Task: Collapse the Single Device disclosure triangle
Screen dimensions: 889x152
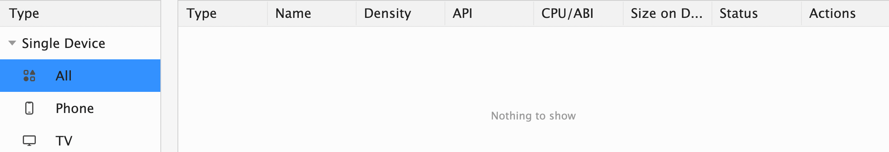Action: [12, 43]
